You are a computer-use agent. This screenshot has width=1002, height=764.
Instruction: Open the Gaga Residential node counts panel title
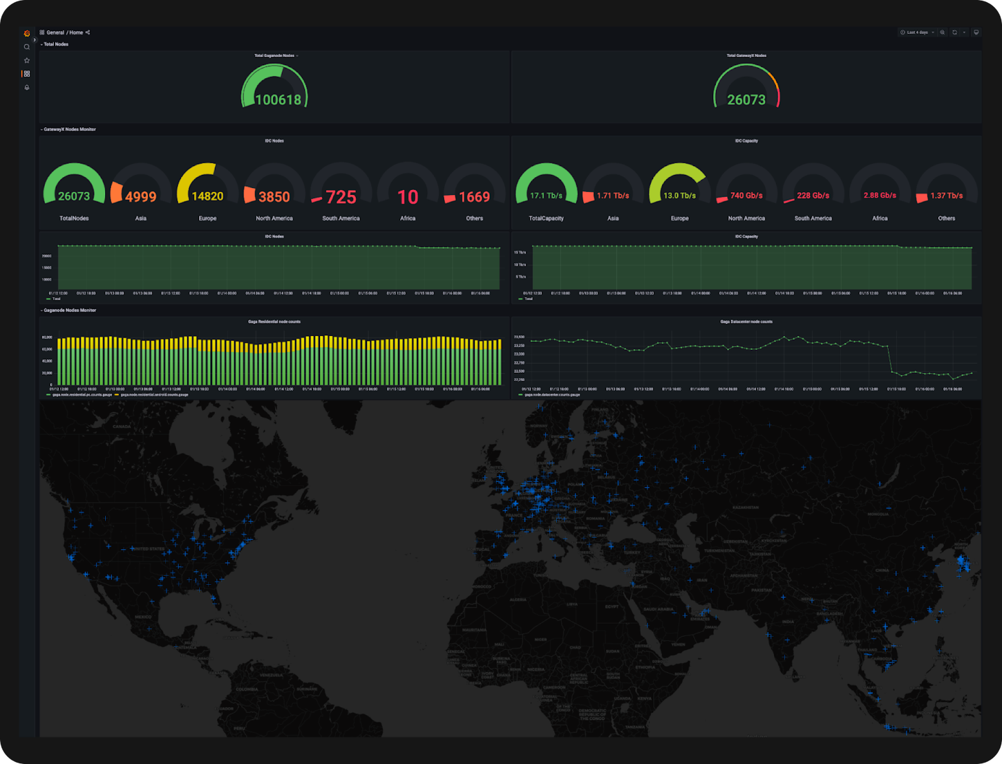pos(274,322)
